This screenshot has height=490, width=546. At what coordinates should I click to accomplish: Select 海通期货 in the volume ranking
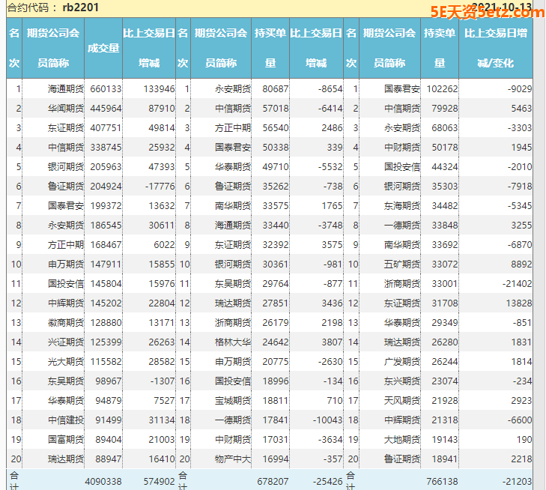pos(66,89)
